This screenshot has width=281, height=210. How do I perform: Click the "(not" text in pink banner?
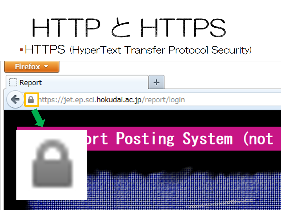coord(258,139)
